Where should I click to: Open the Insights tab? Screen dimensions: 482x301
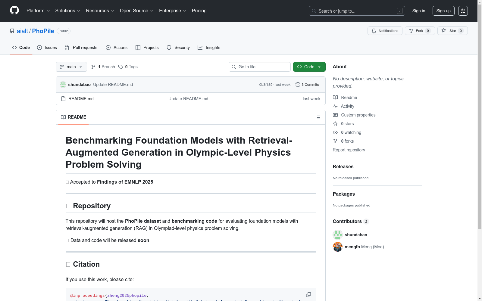(209, 48)
